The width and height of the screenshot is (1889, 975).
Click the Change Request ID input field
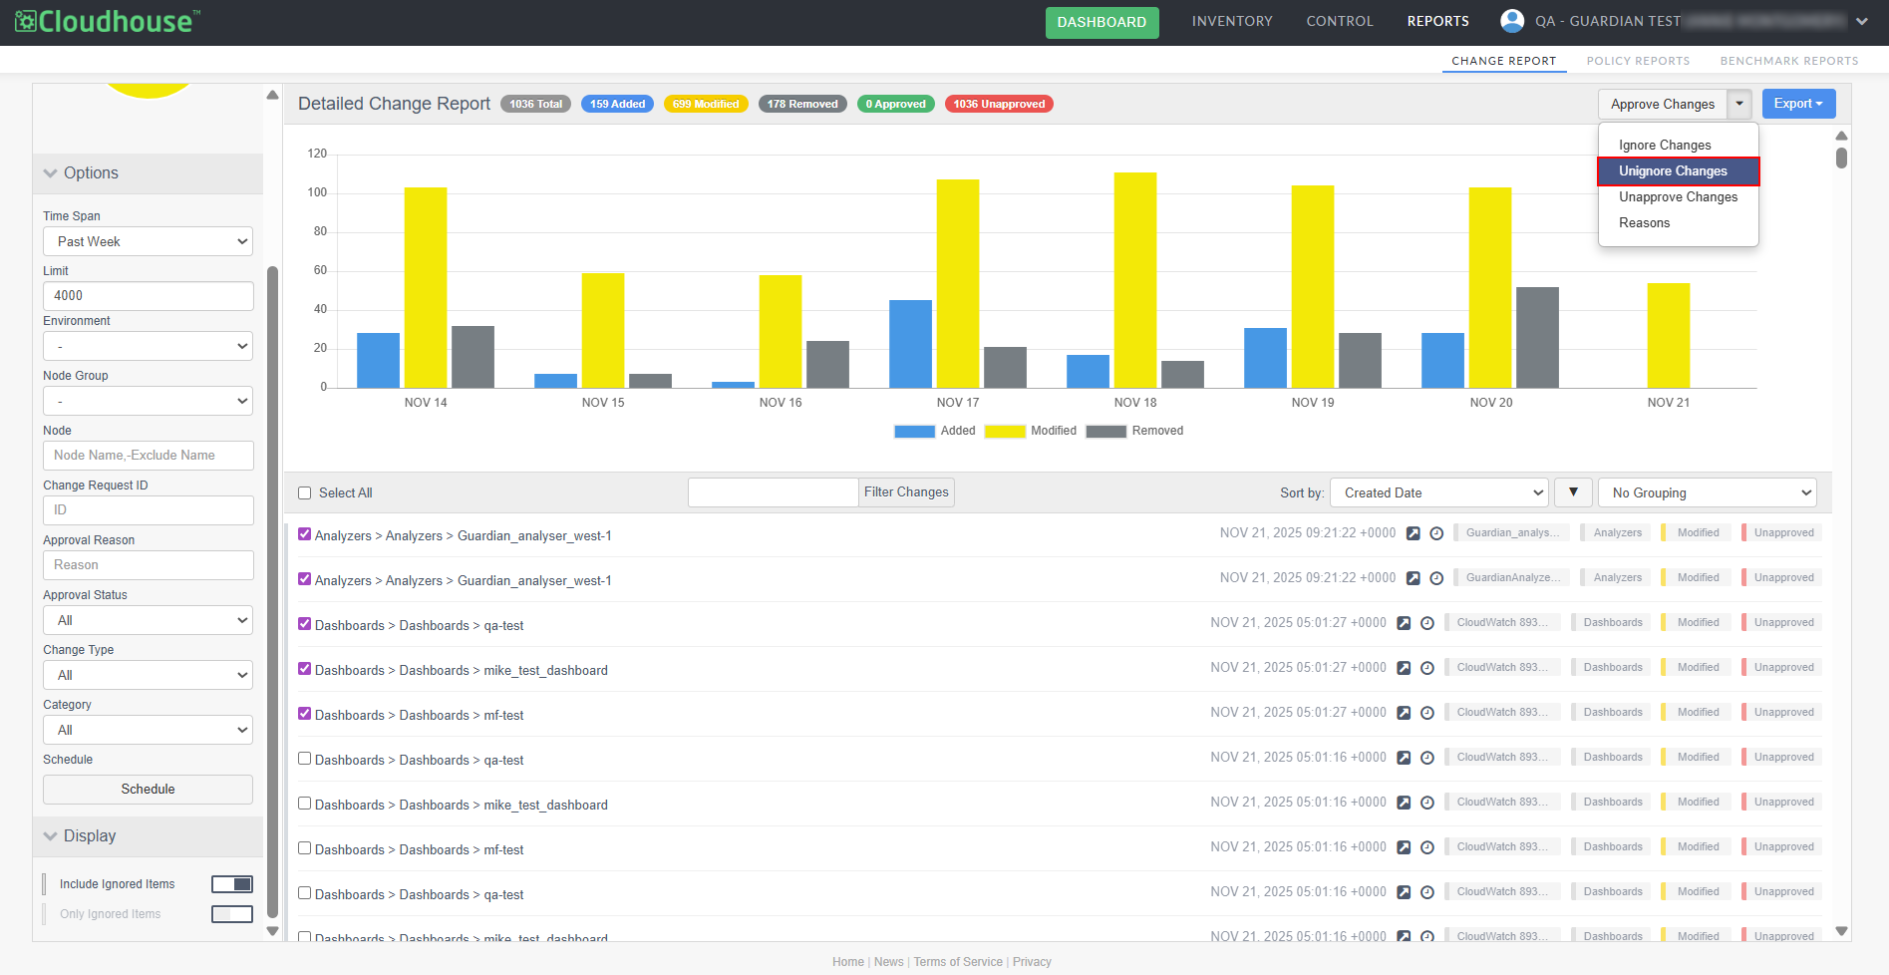coord(148,510)
